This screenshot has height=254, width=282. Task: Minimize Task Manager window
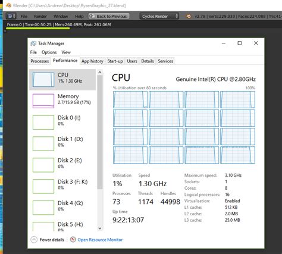tap(224, 43)
